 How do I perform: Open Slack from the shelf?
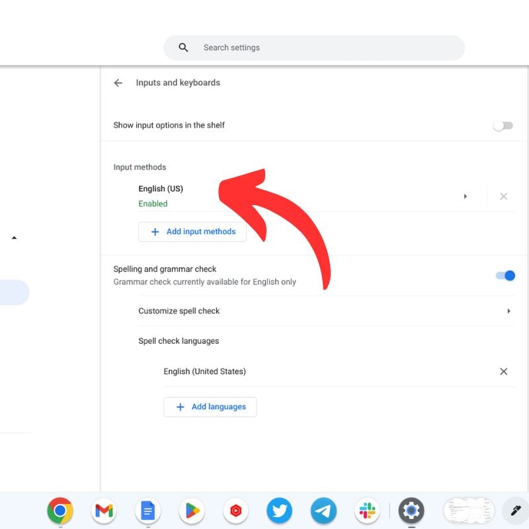click(x=367, y=510)
